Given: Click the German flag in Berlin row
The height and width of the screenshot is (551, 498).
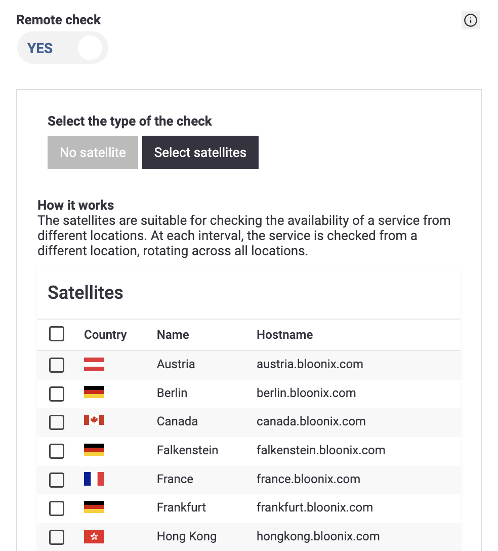Looking at the screenshot, I should (94, 392).
